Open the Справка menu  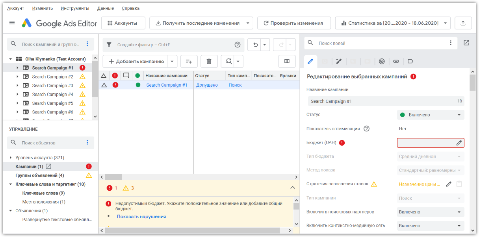tap(130, 8)
